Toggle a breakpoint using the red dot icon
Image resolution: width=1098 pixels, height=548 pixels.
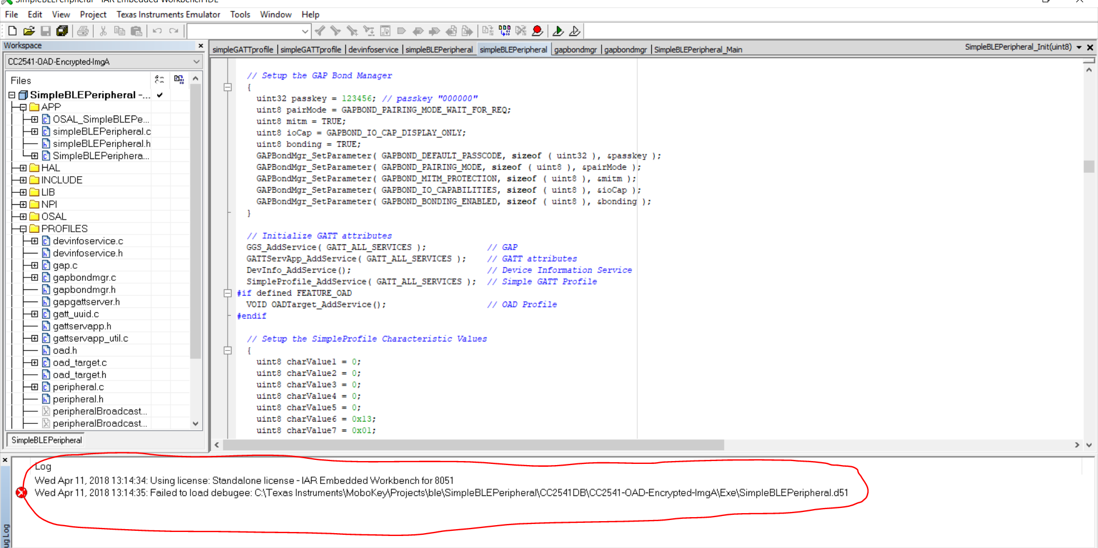538,31
